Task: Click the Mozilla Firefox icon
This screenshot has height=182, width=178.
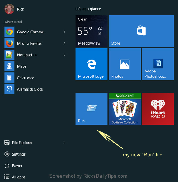Action: (x=9, y=43)
